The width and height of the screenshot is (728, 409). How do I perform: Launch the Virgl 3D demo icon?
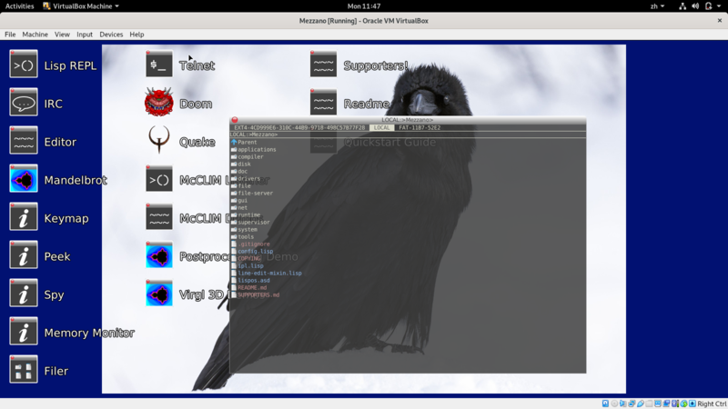click(x=159, y=294)
